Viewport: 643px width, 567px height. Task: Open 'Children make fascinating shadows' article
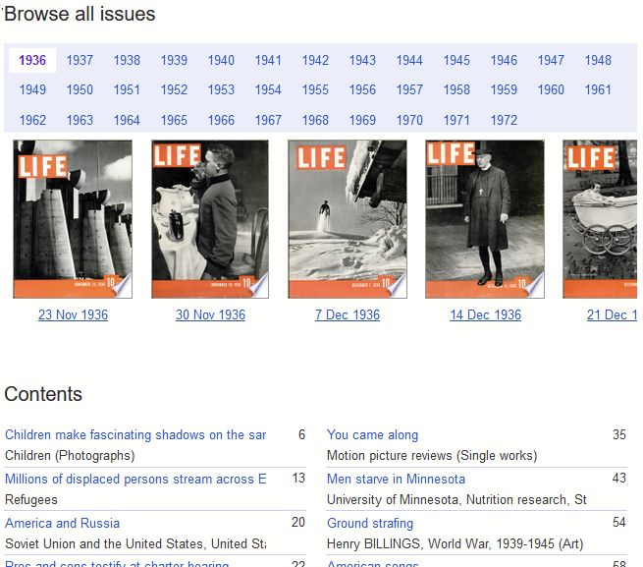pos(135,434)
